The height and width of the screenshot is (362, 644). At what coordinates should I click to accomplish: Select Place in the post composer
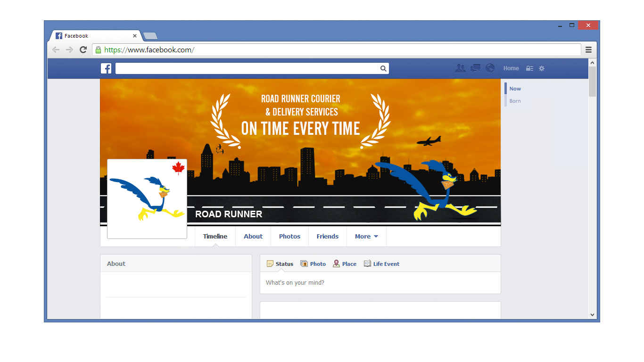(x=345, y=264)
